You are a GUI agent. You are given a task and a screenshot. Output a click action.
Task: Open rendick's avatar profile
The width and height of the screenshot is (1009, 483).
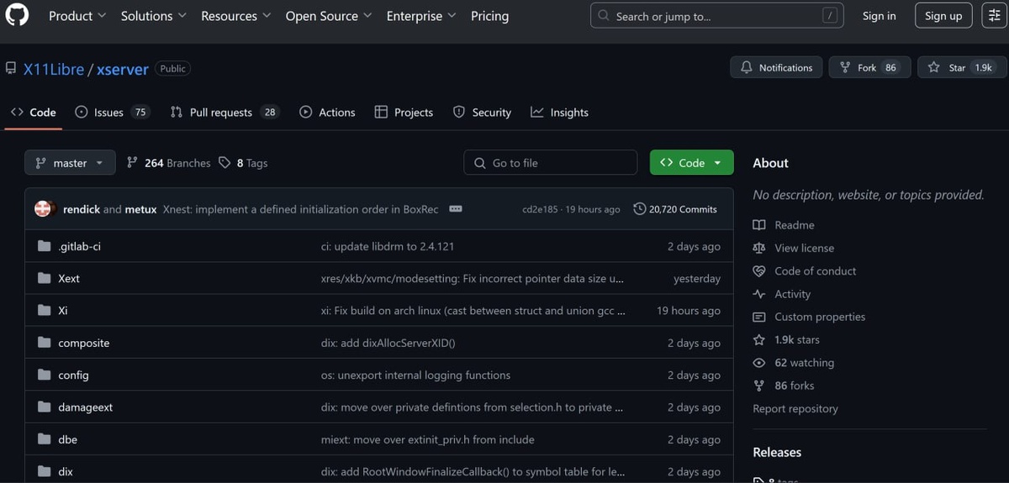(43, 209)
